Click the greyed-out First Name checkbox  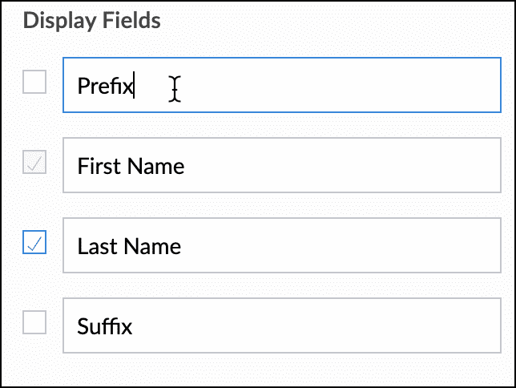click(x=34, y=163)
